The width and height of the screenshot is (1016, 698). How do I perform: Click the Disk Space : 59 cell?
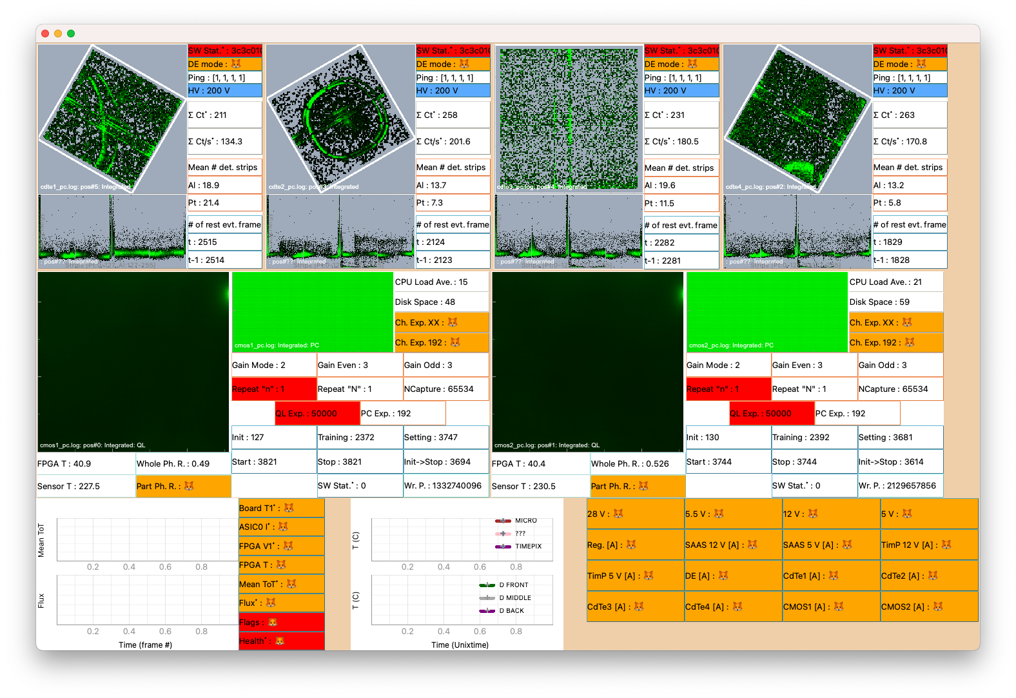pos(896,302)
